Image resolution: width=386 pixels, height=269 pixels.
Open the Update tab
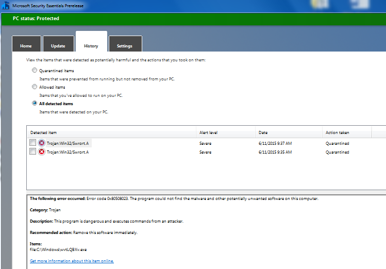[x=58, y=44]
